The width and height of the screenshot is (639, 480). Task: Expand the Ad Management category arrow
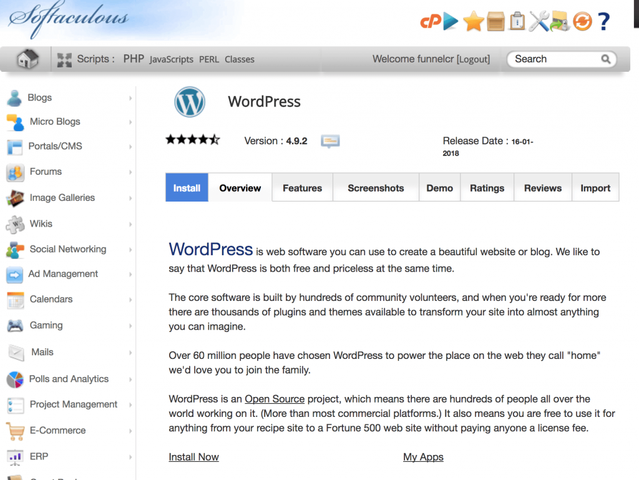click(130, 275)
